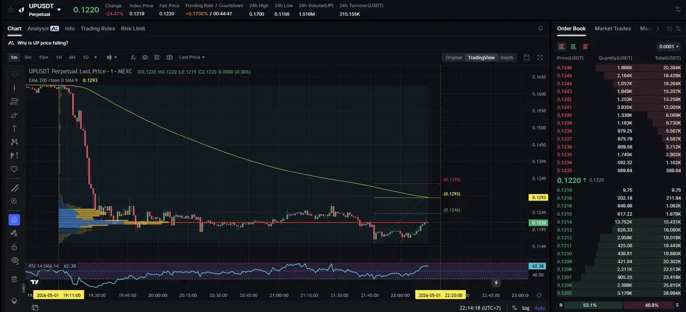Click the order book panel layout icon

click(669, 29)
